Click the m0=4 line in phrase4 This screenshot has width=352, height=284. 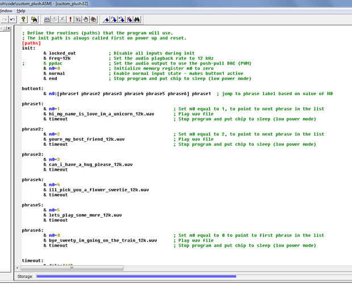pos(52,185)
